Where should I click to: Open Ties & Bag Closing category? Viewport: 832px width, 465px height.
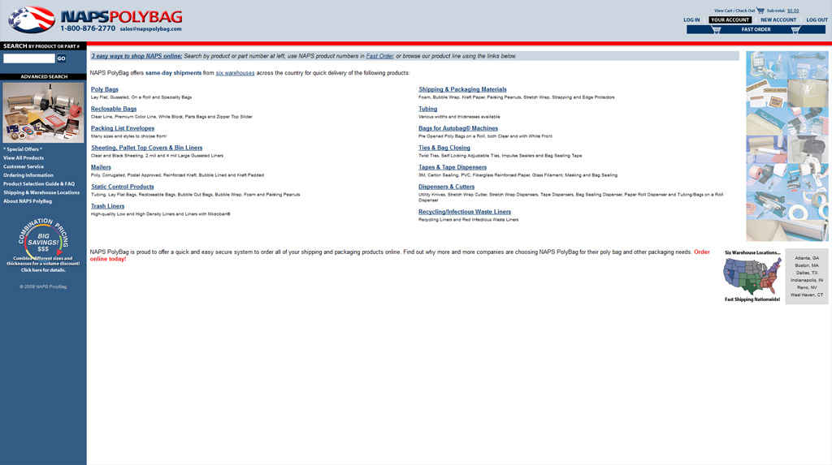(x=444, y=148)
